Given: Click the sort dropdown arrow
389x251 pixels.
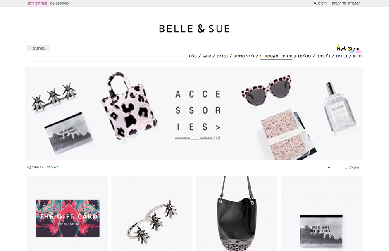Looking at the screenshot, I should (x=329, y=168).
